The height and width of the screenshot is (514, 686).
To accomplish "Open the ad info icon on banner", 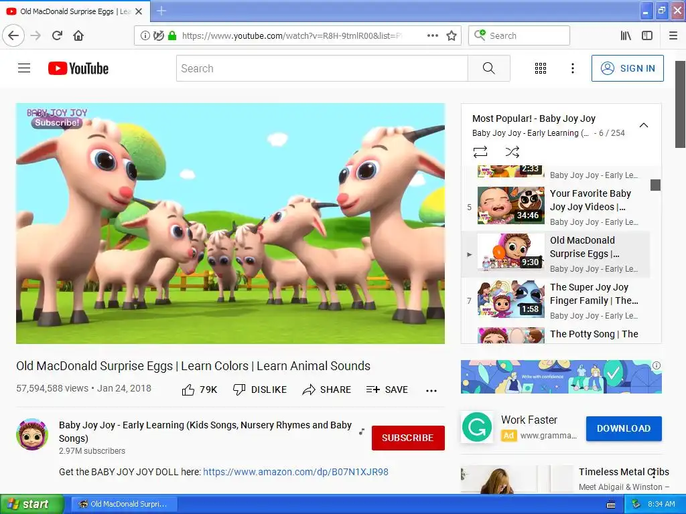I will [x=657, y=365].
